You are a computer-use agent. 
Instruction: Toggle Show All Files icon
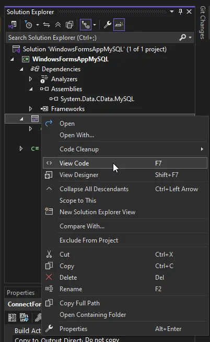click(x=69, y=25)
